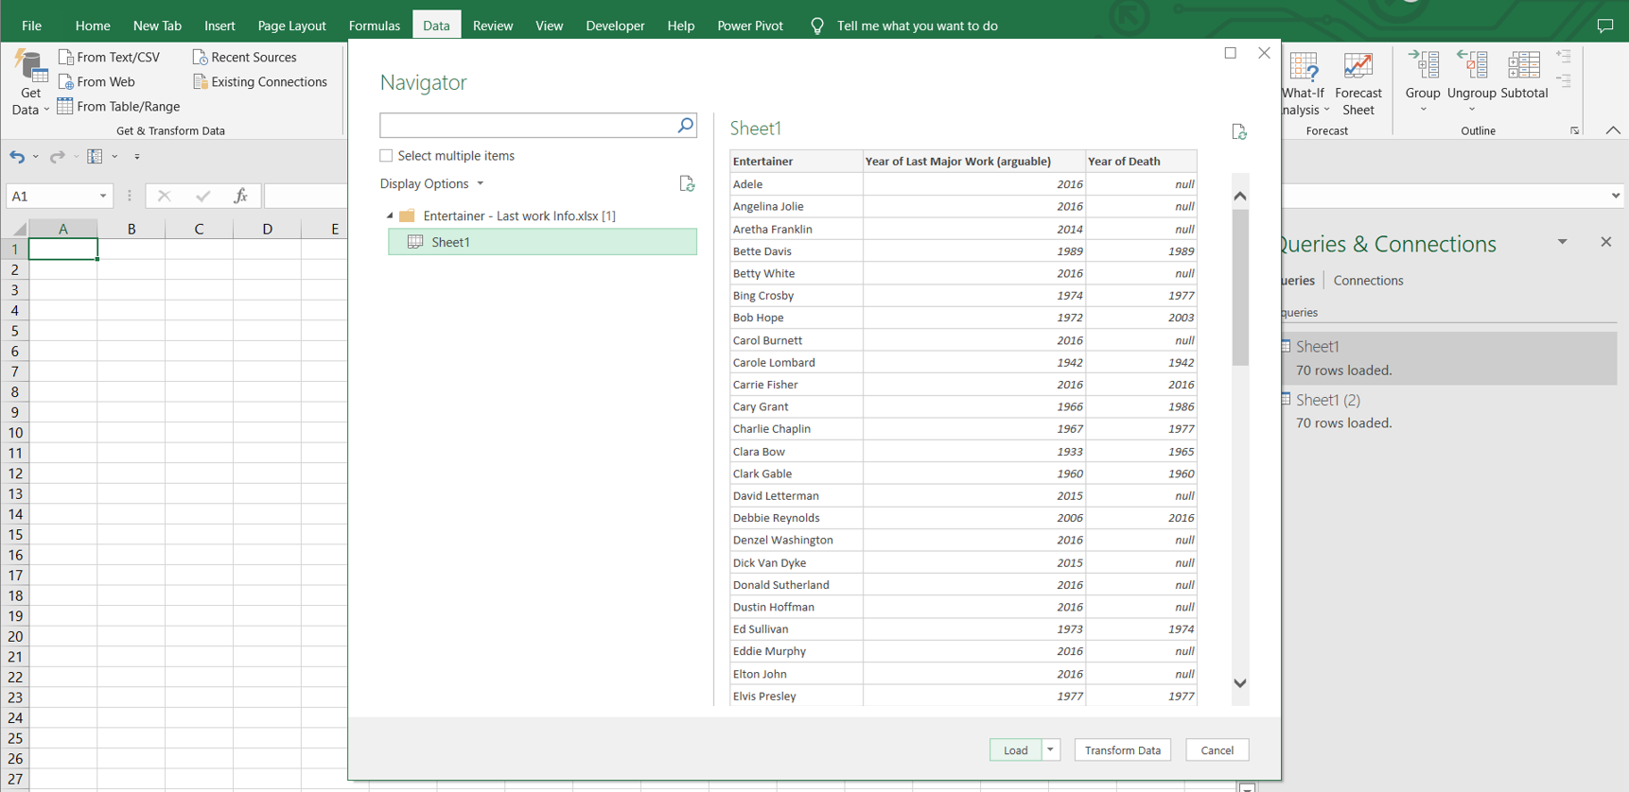The height and width of the screenshot is (792, 1629).
Task: Switch to the Formulas tab
Action: (x=375, y=26)
